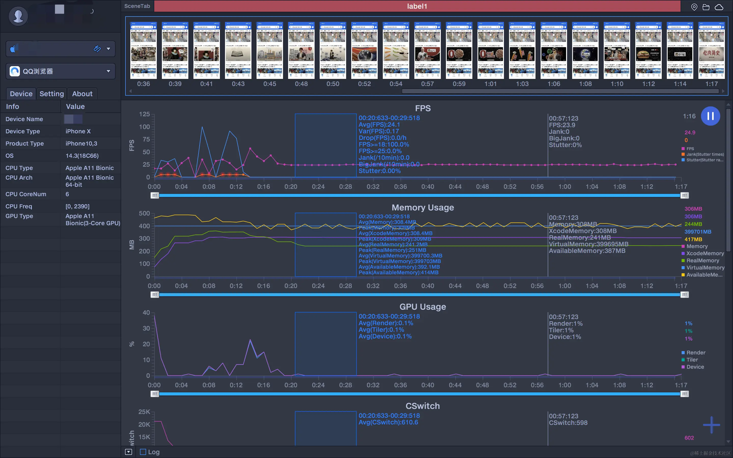Click the wireless link icon beside device
Screen dimensions: 733x458
tap(97, 49)
